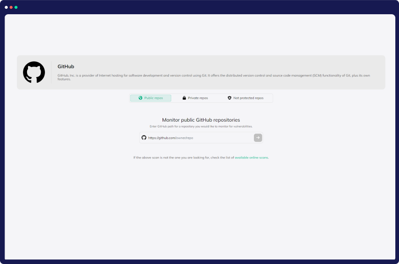399x264 pixels.
Task: Click the globe icon on Public repos
Action: click(140, 98)
